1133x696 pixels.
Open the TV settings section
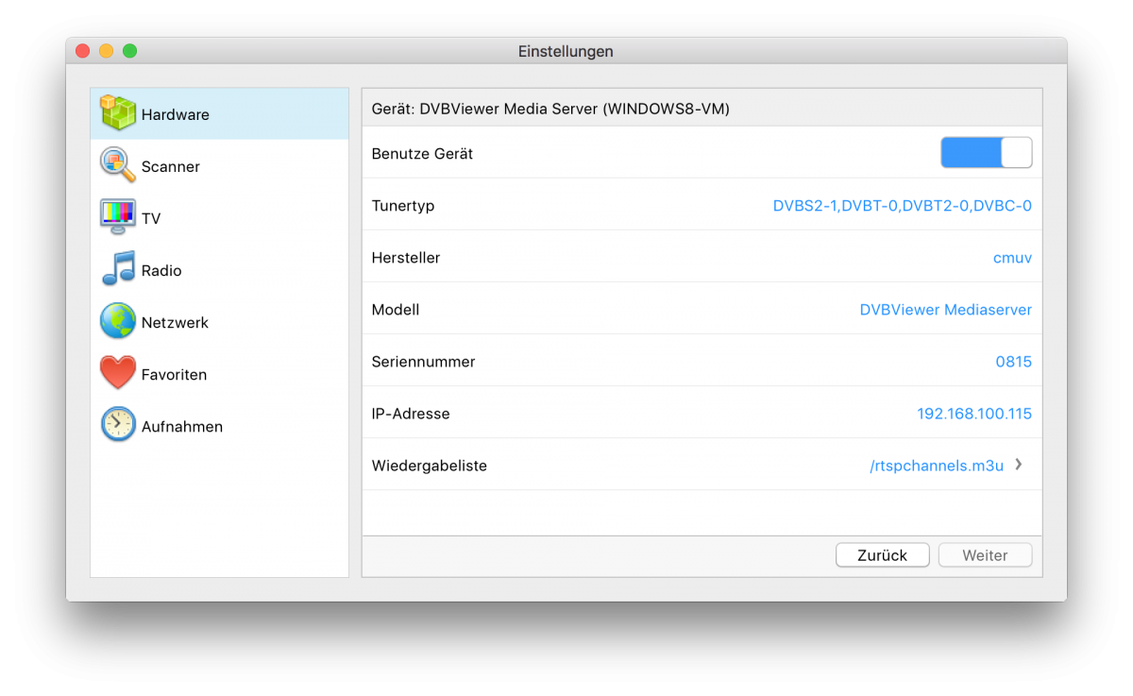(219, 218)
